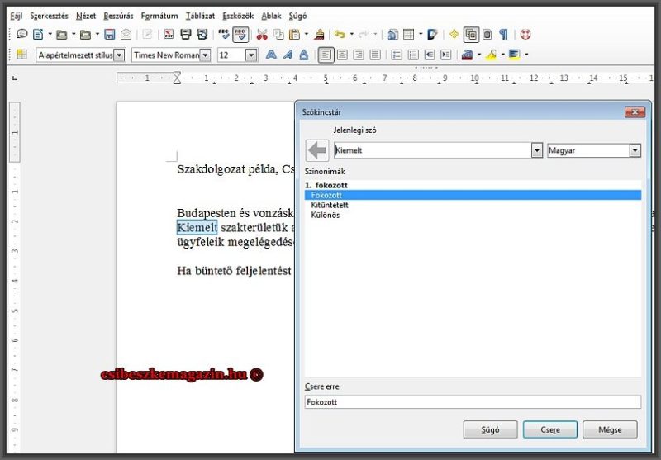The width and height of the screenshot is (661, 460).
Task: Click Background Color button
Action: click(514, 55)
